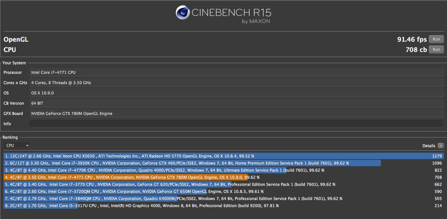This screenshot has width=447, height=219.
Task: Select ranking row 5 Core i7-3770
Action: click(x=223, y=184)
